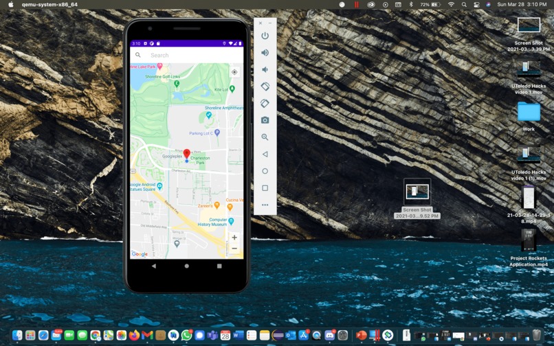Rotate emulator left with upper rotate icon

tap(265, 86)
